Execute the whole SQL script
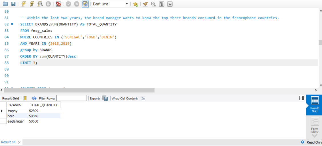 pos(24,4)
